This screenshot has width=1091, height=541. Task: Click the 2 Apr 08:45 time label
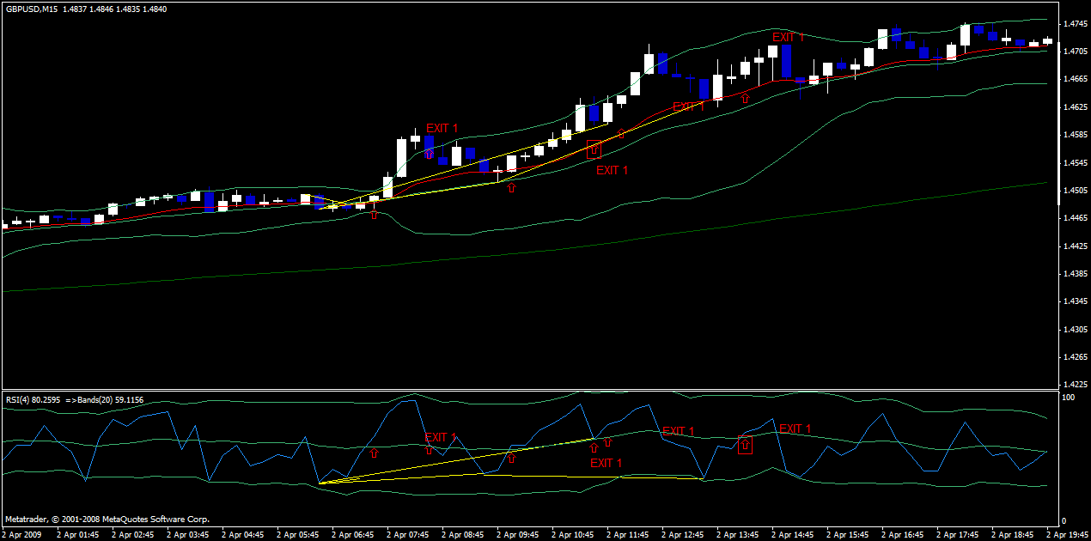pyautogui.click(x=463, y=534)
